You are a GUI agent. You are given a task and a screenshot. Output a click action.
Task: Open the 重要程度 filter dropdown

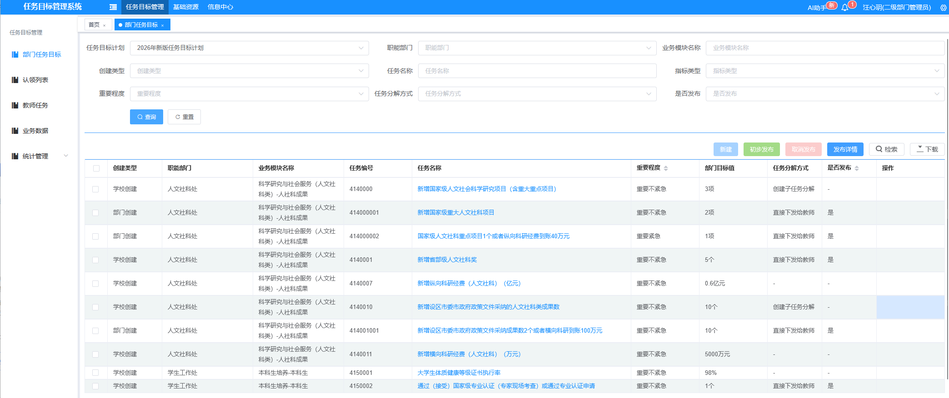pos(249,94)
